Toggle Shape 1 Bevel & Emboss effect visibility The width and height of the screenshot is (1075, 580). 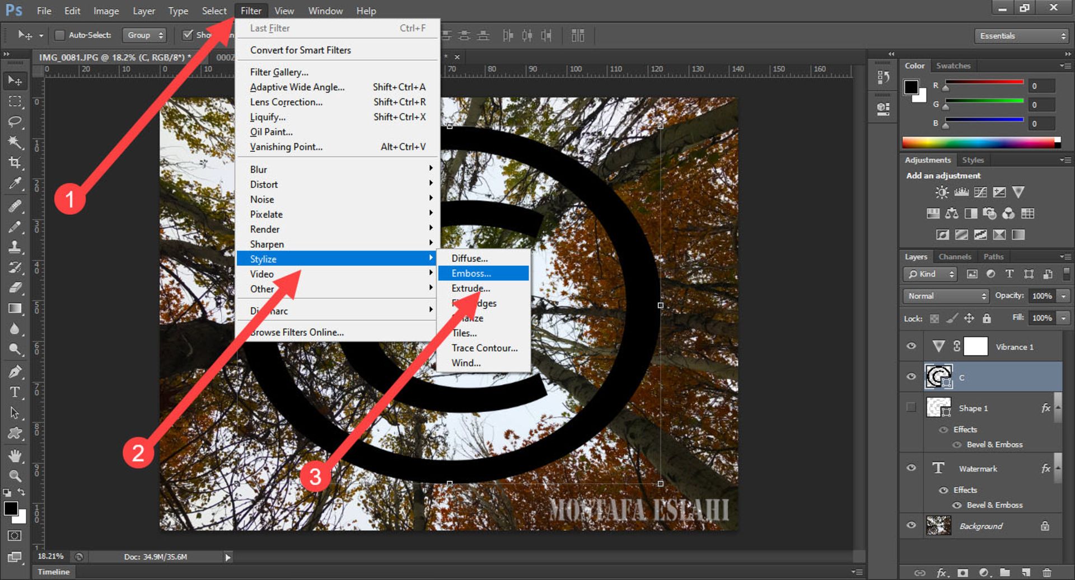coord(957,445)
